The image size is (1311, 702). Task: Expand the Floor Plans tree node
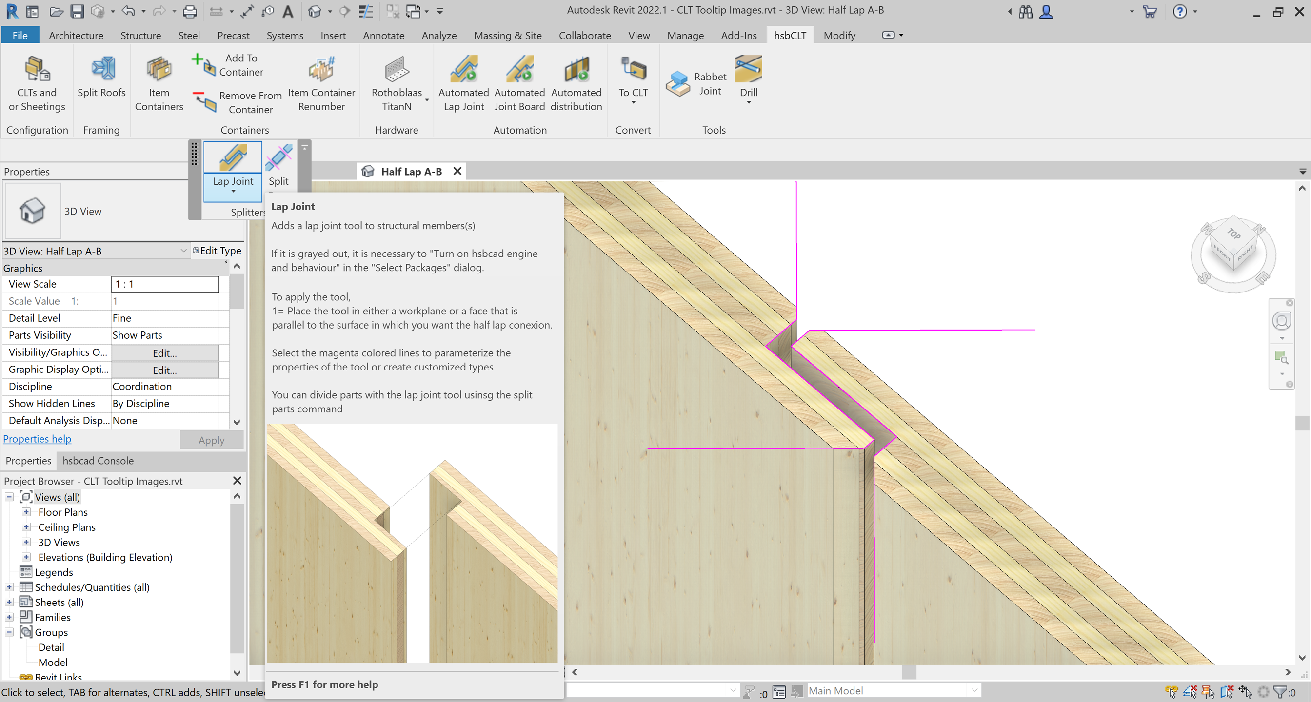tap(26, 512)
